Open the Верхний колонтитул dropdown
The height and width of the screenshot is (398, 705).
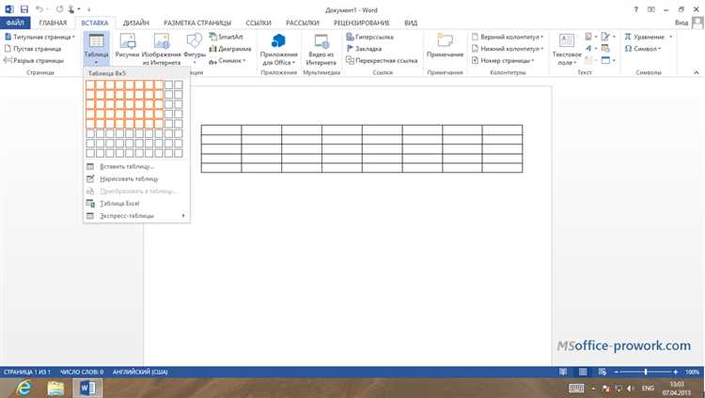[x=506, y=37]
